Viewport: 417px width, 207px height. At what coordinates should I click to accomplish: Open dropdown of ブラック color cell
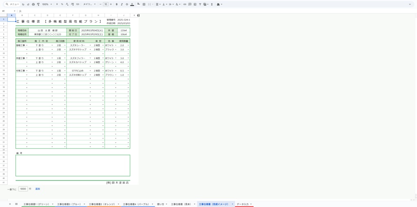(x=116, y=50)
